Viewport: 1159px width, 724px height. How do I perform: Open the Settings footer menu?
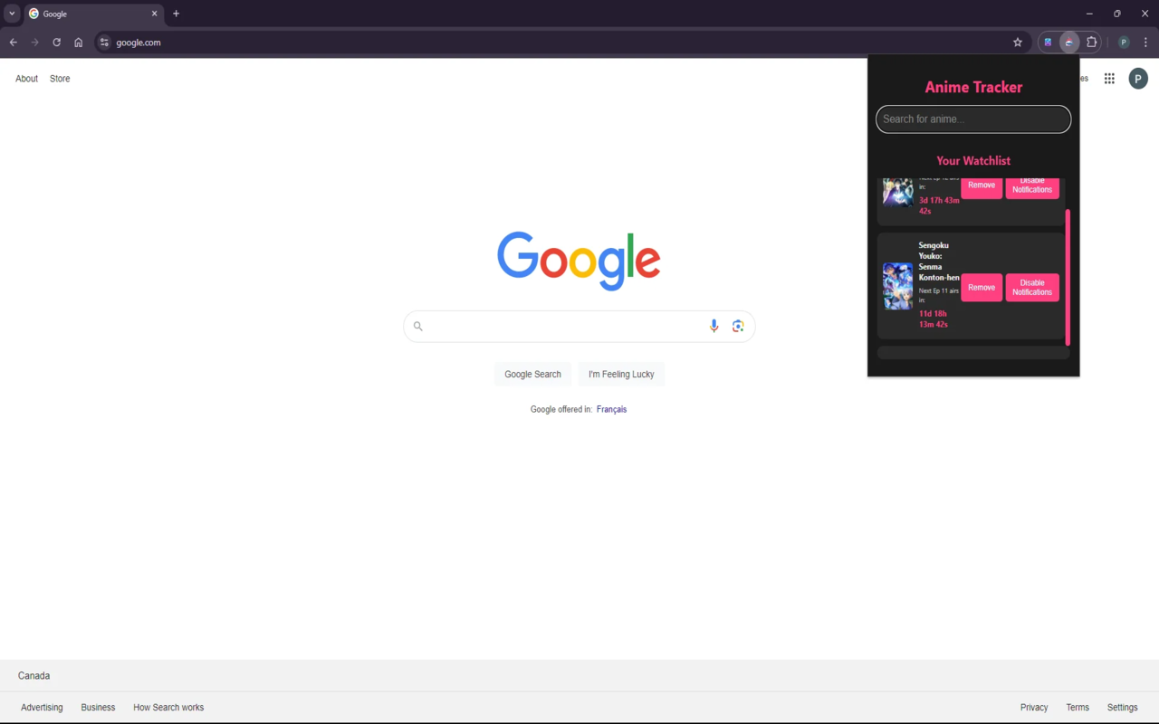pos(1123,708)
